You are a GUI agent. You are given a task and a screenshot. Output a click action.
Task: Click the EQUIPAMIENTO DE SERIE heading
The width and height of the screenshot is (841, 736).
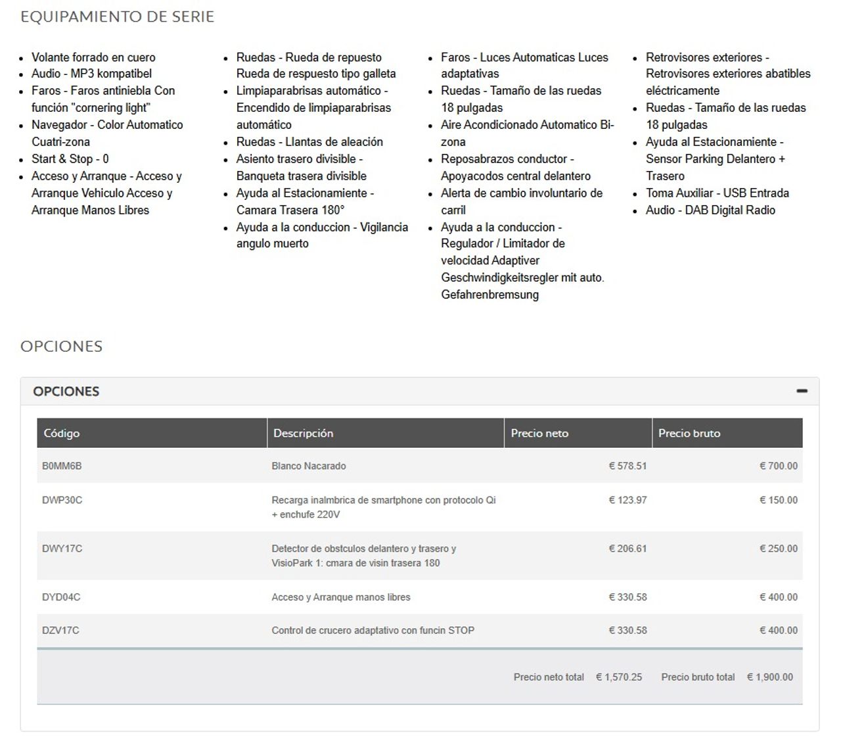coord(117,16)
